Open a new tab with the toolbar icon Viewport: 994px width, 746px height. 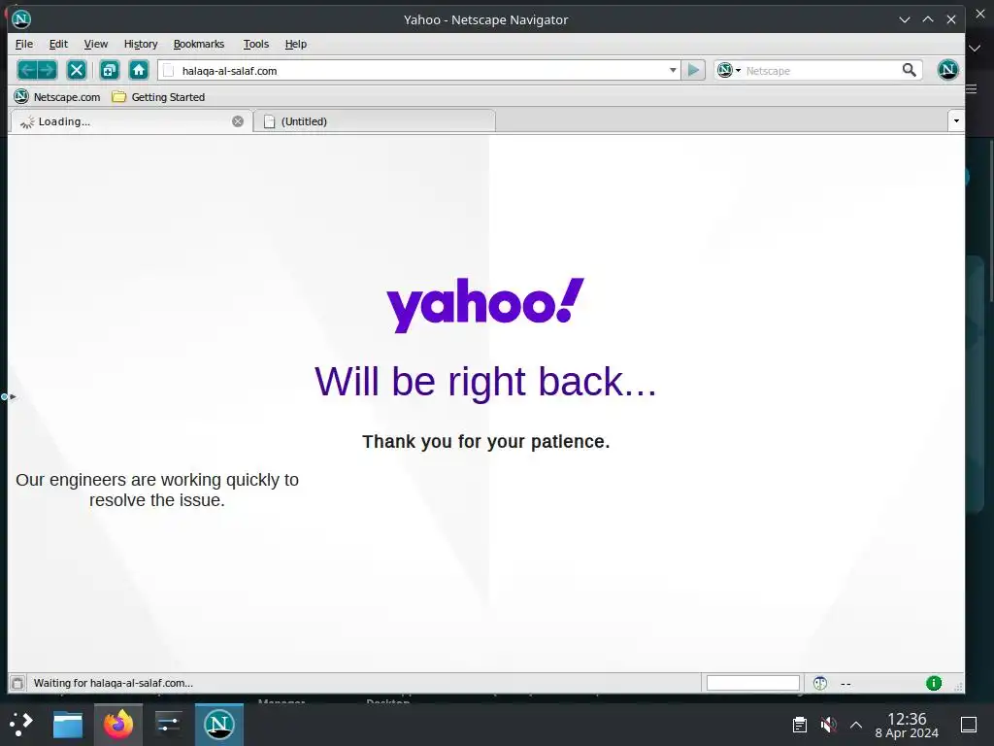click(x=110, y=70)
